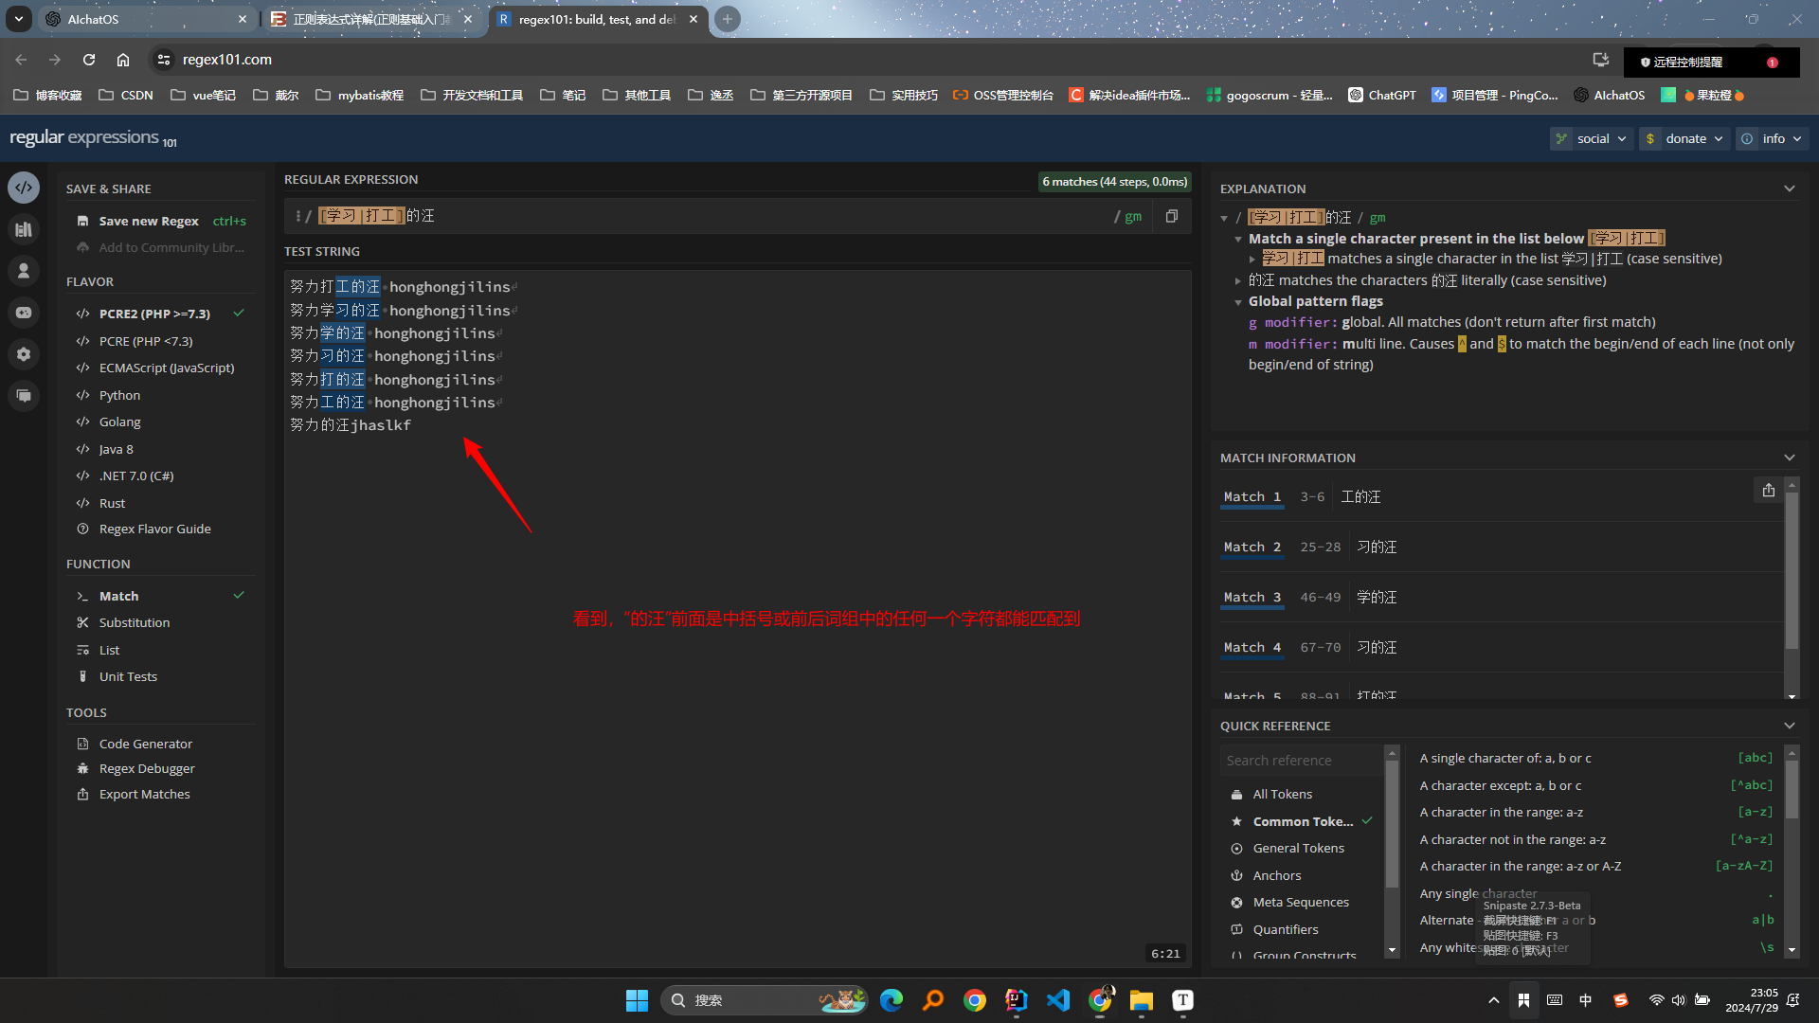Copy regex to clipboard icon
Screen dimensions: 1819x1023
[x=1172, y=216]
